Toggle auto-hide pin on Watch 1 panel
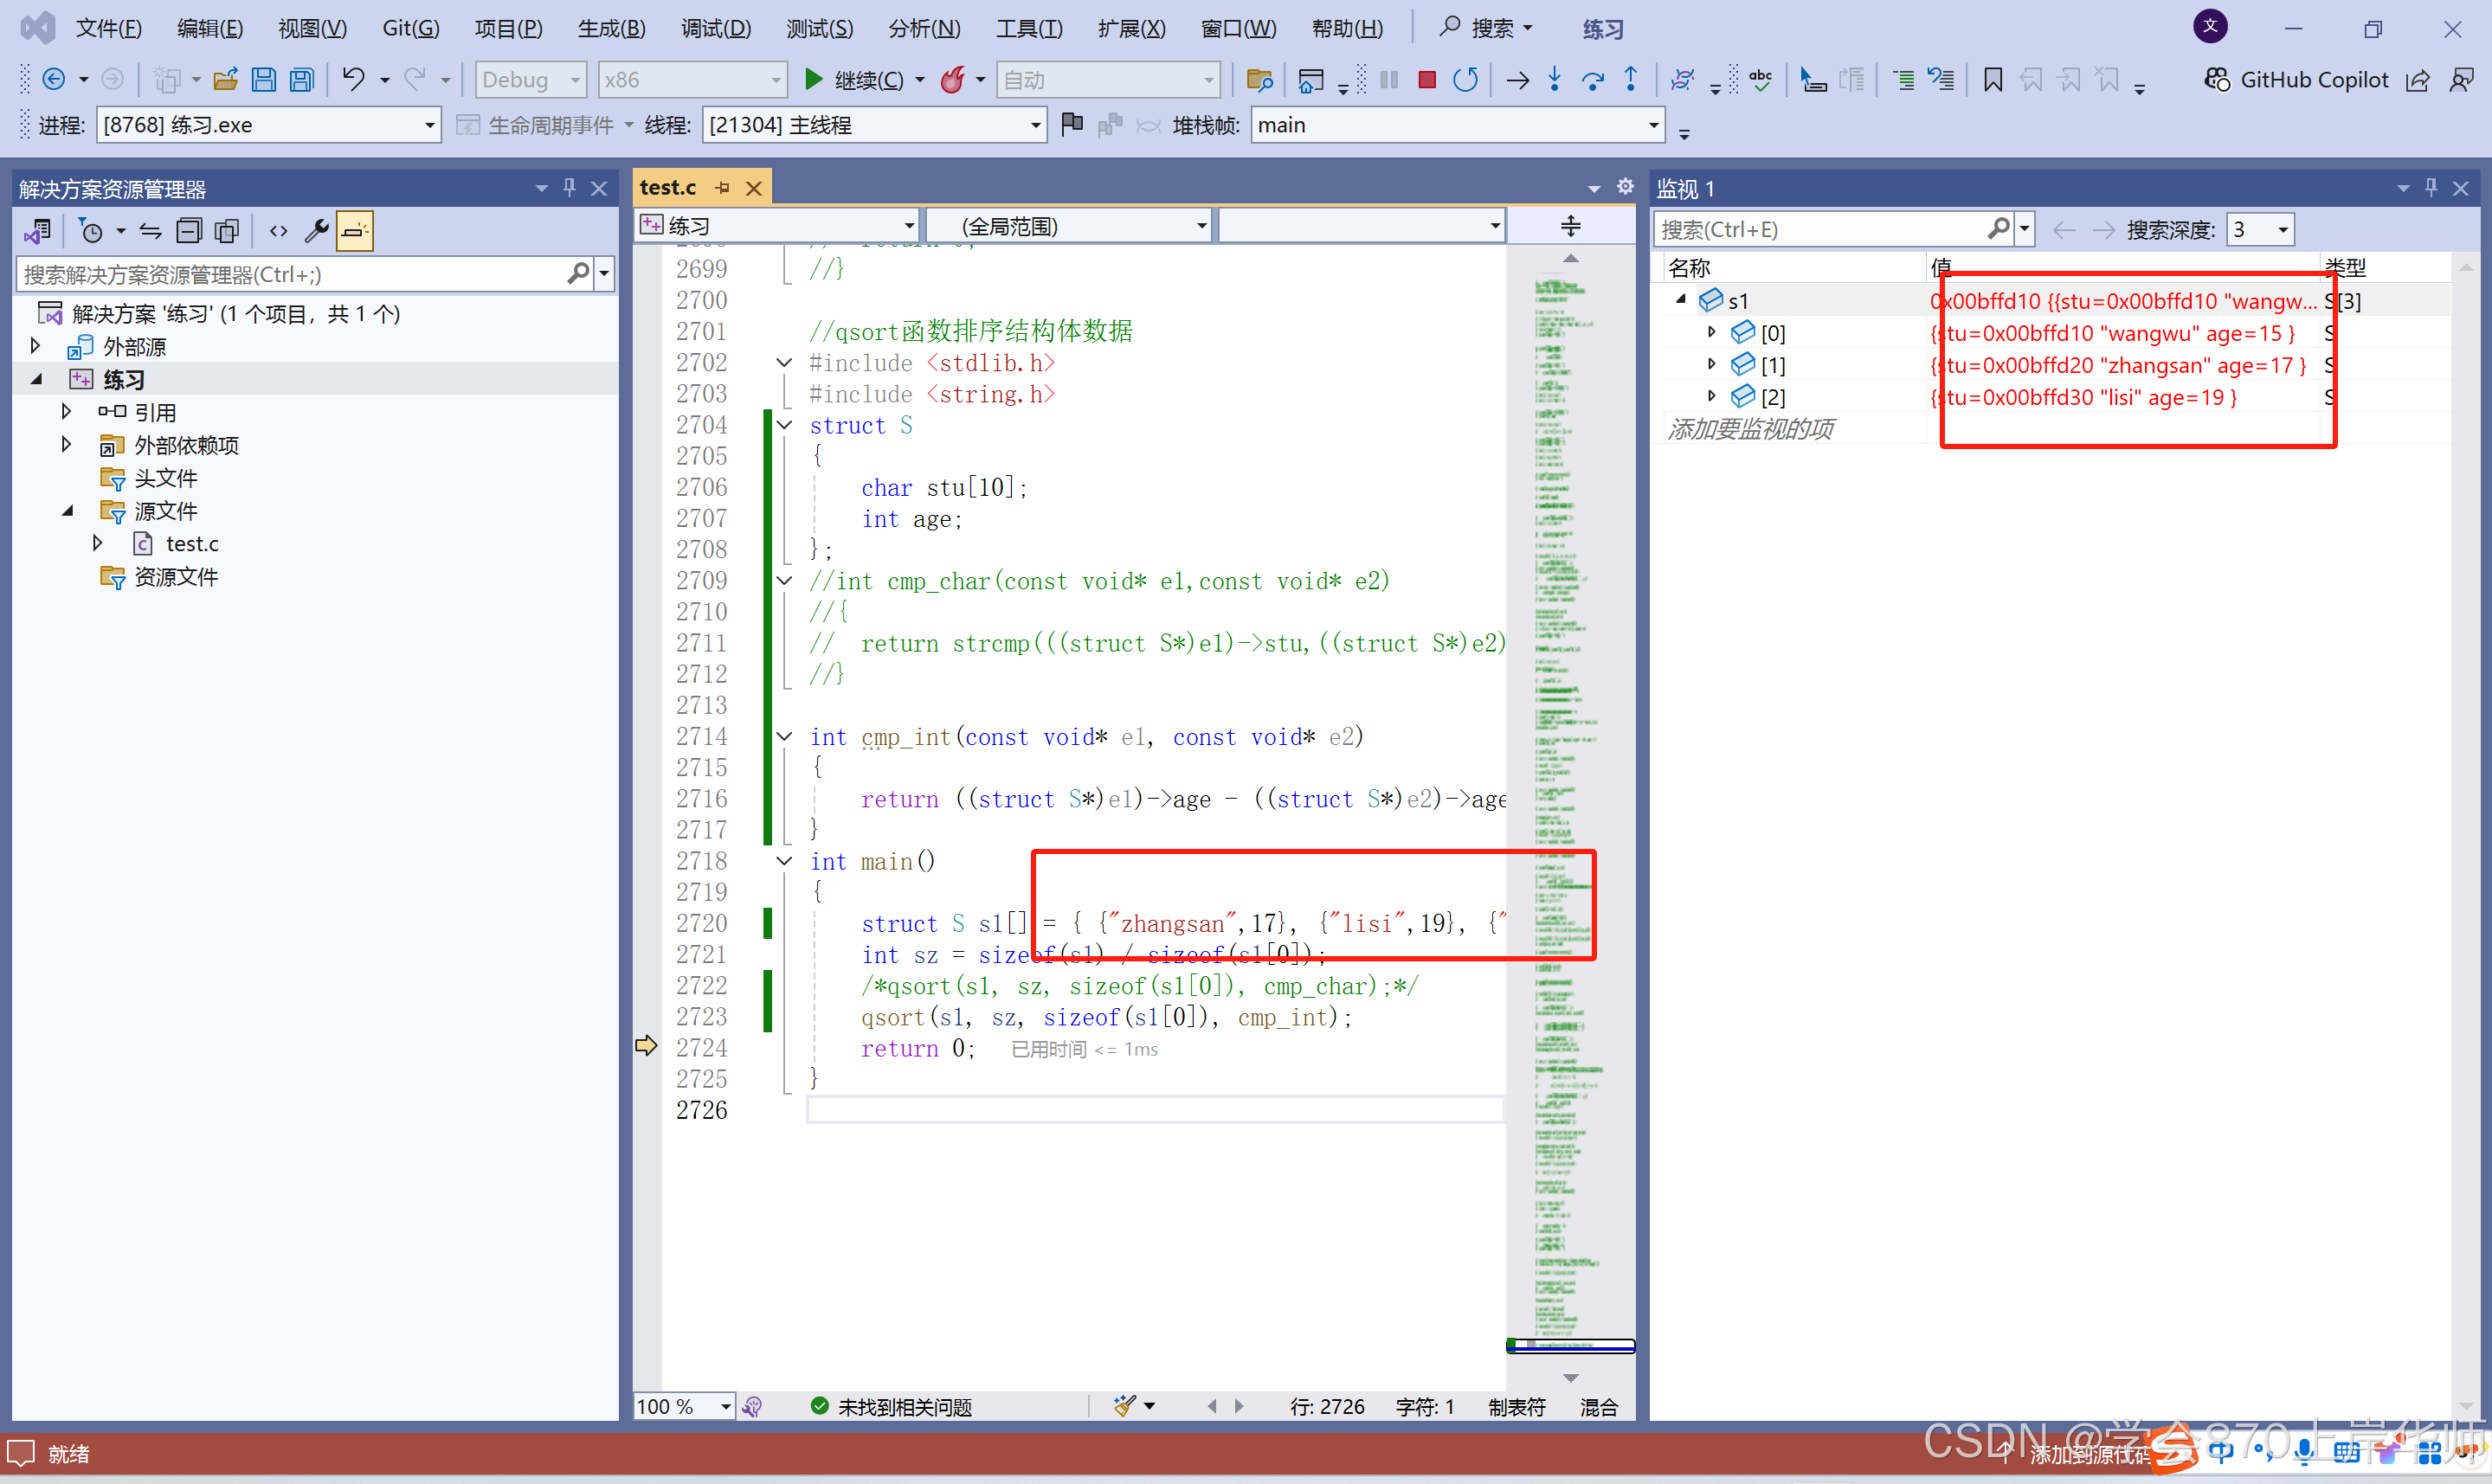The height and width of the screenshot is (1484, 2492). 2431,188
